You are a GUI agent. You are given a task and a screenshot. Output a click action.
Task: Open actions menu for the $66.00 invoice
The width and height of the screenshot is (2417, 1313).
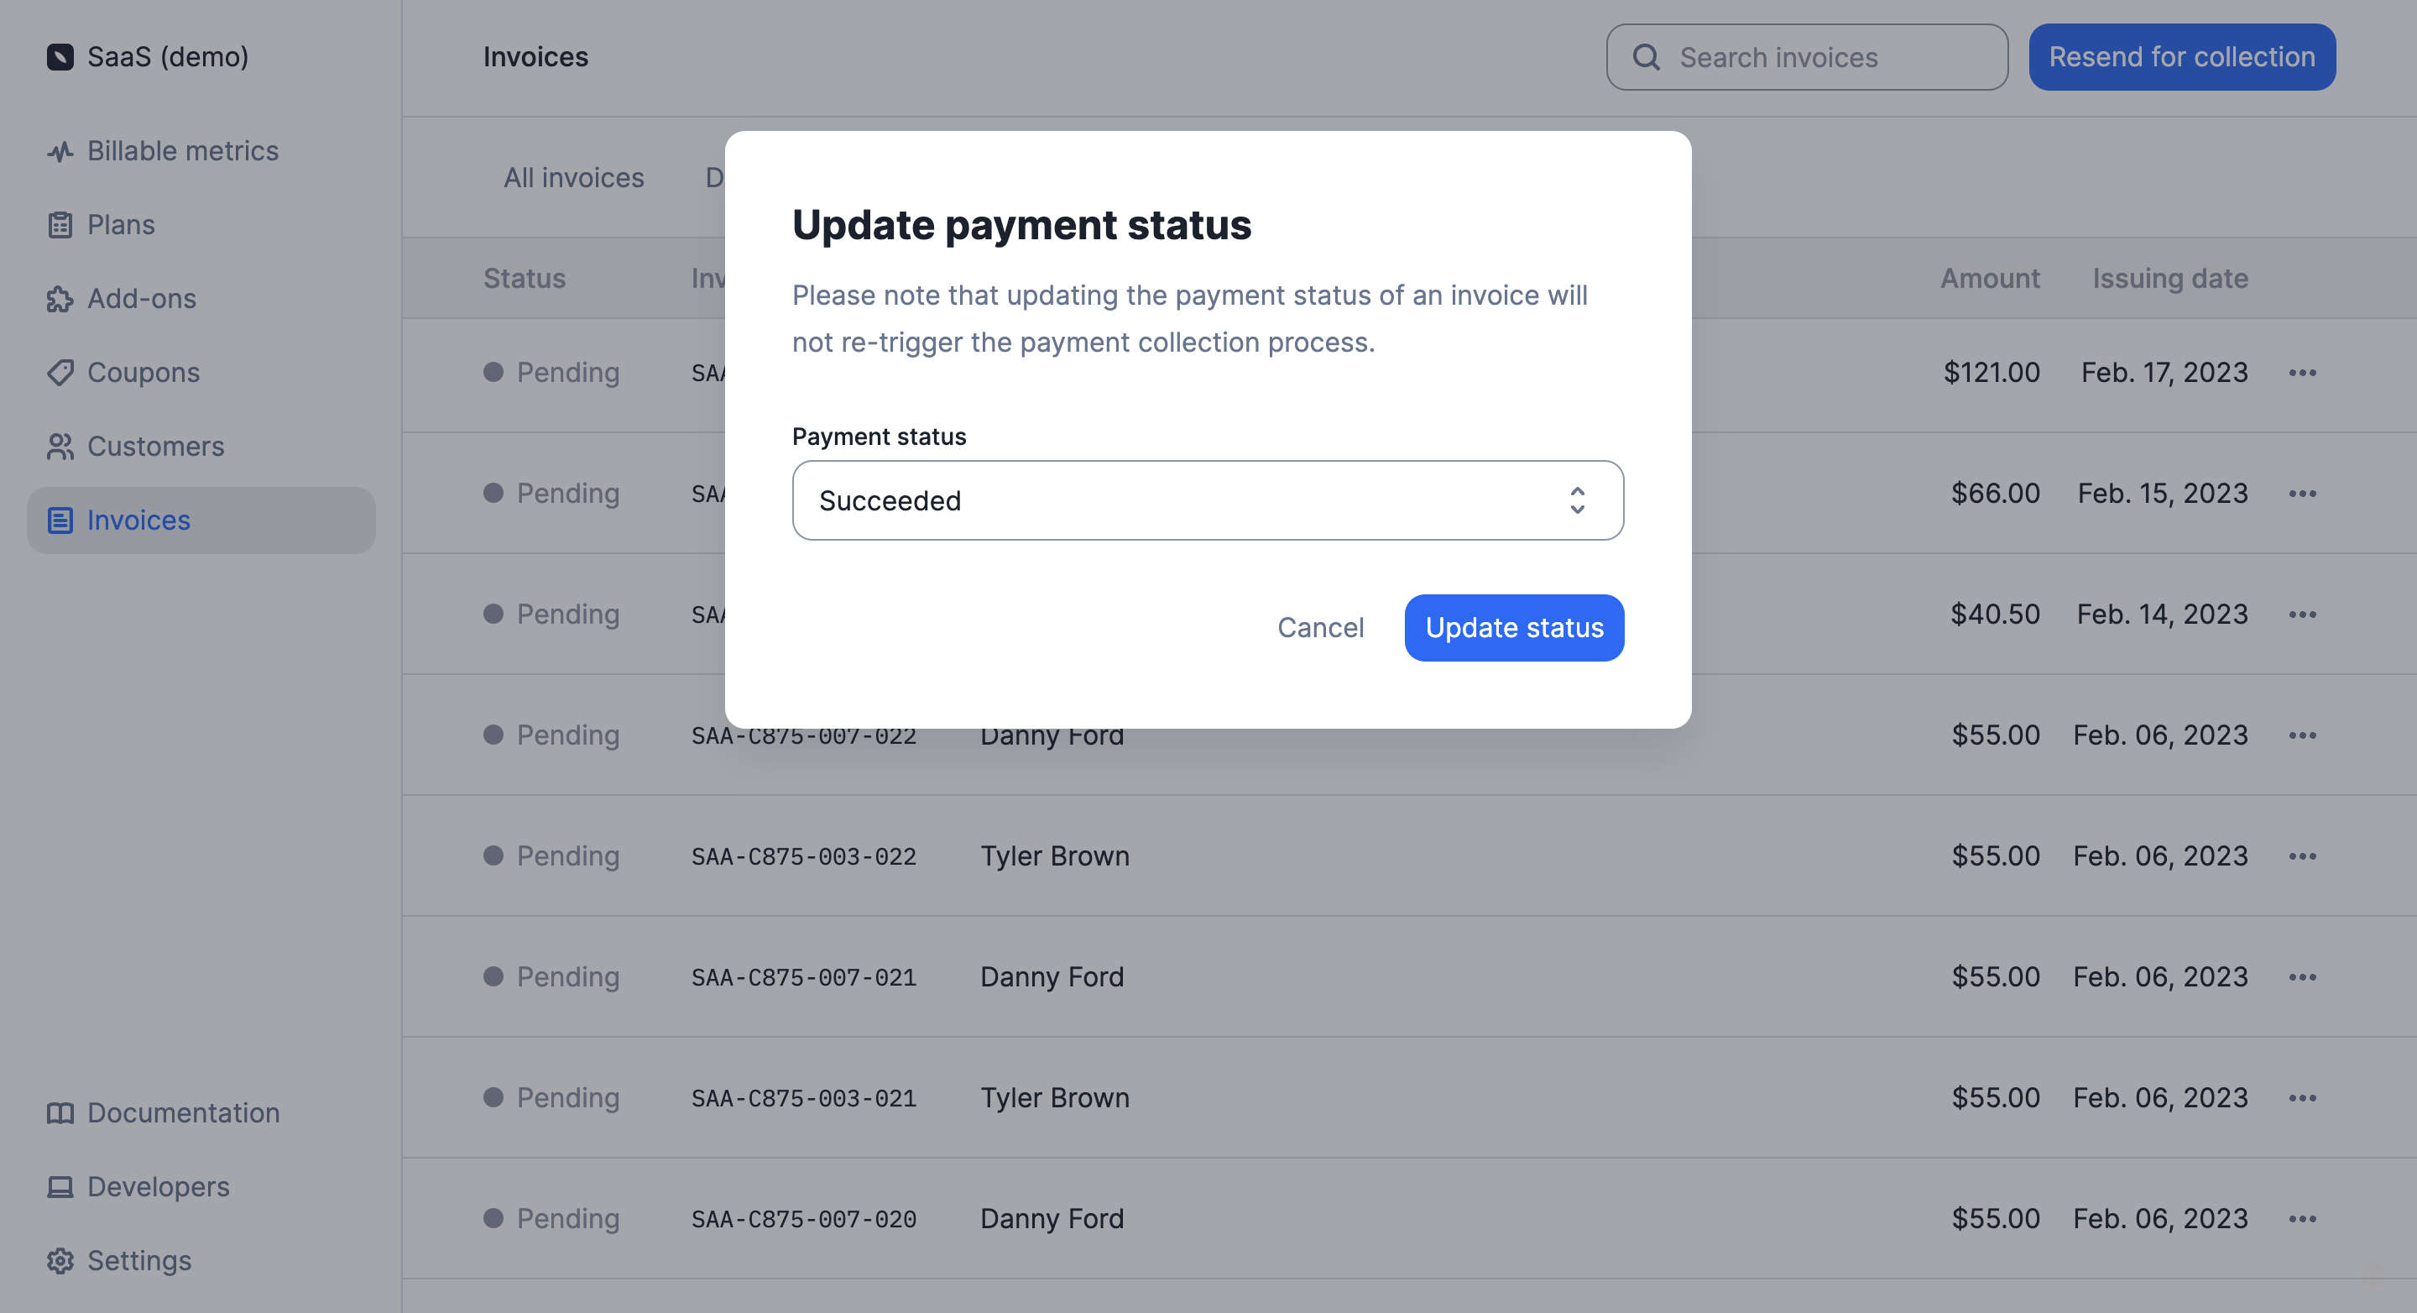[2301, 494]
